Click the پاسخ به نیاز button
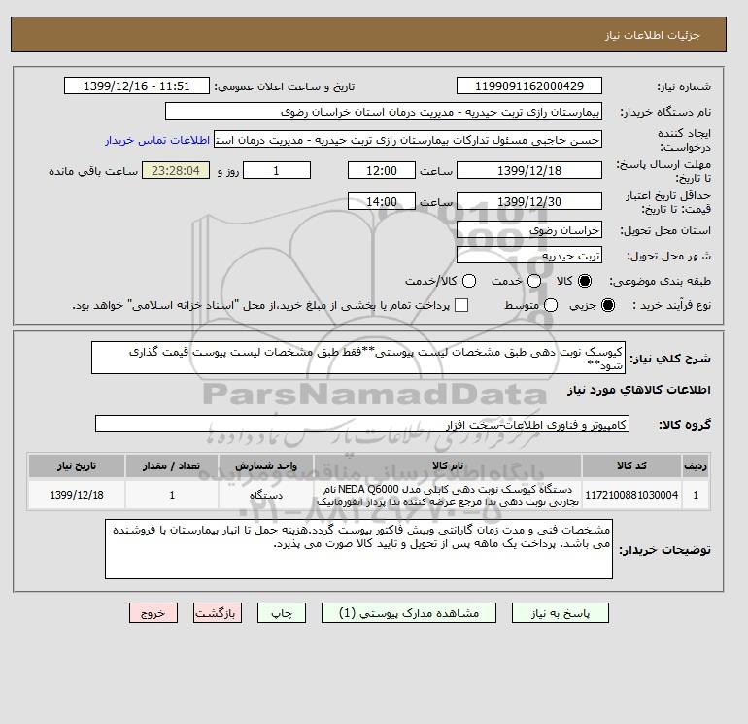The width and height of the screenshot is (748, 724). pyautogui.click(x=561, y=613)
